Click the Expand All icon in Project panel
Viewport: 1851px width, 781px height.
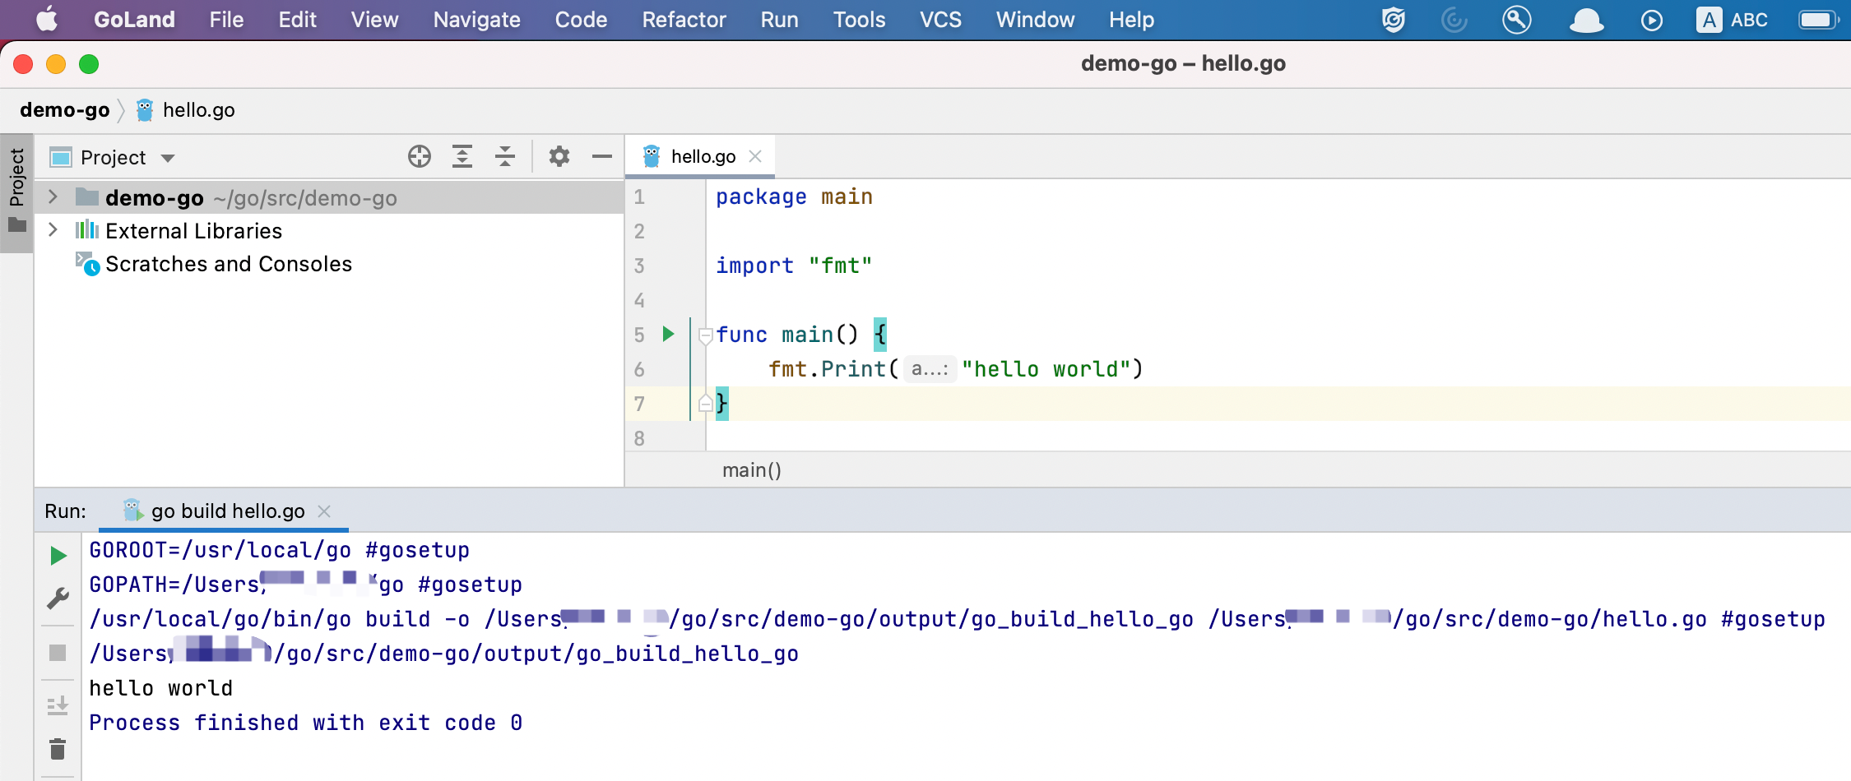462,156
